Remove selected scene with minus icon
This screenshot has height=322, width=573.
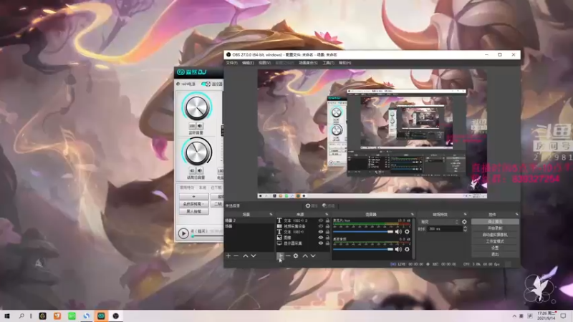(x=236, y=256)
